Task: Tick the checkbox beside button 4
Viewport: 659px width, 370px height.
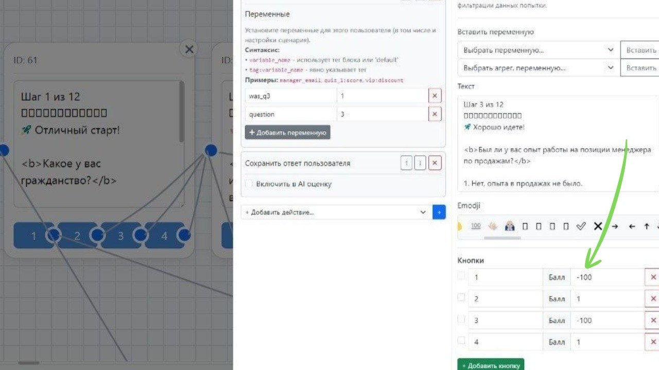Action: coord(461,340)
